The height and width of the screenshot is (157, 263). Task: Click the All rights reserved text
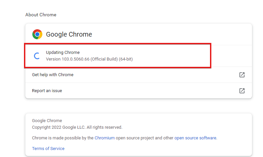pos(104,127)
